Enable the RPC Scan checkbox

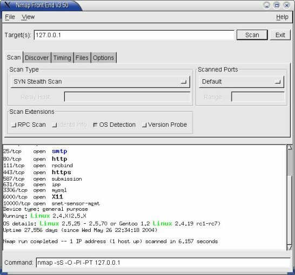(x=29, y=125)
